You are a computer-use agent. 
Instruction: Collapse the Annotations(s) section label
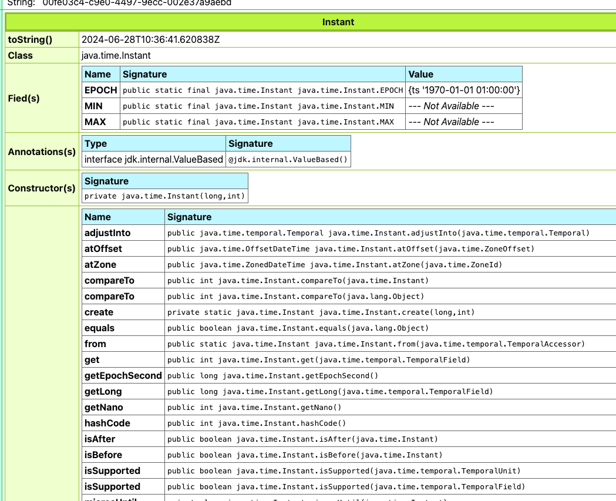42,152
